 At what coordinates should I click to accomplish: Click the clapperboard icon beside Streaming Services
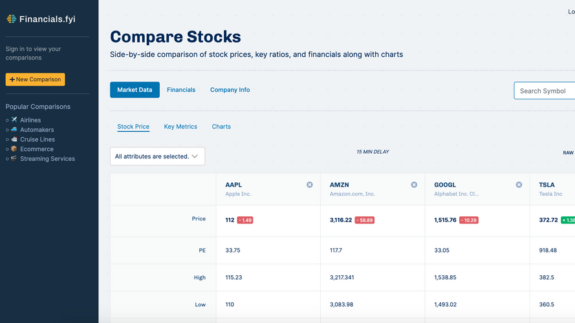[x=14, y=158]
